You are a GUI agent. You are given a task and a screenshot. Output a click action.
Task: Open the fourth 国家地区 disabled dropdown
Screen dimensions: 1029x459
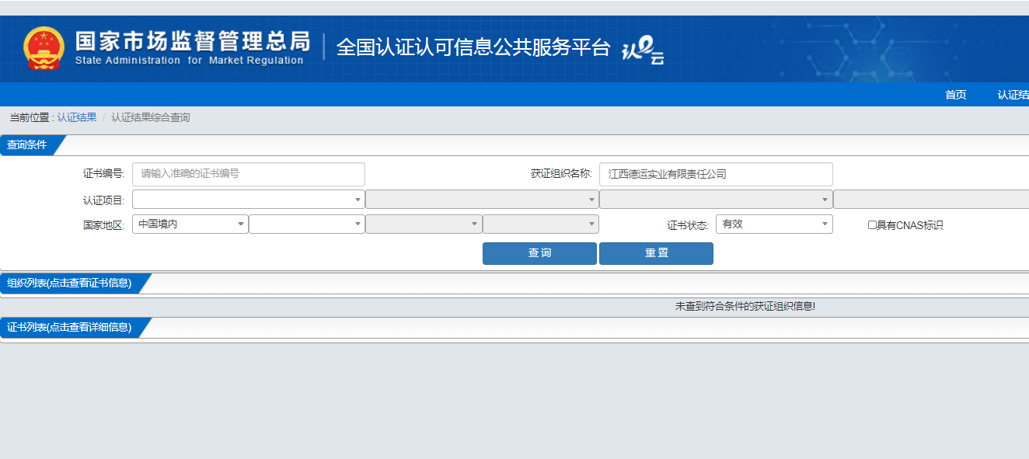pos(541,224)
